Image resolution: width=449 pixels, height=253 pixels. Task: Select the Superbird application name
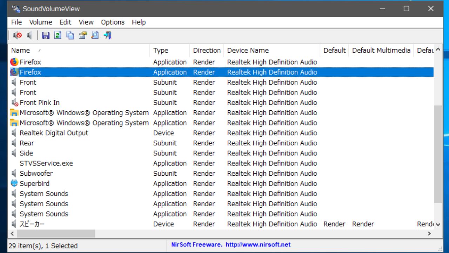[34, 183]
